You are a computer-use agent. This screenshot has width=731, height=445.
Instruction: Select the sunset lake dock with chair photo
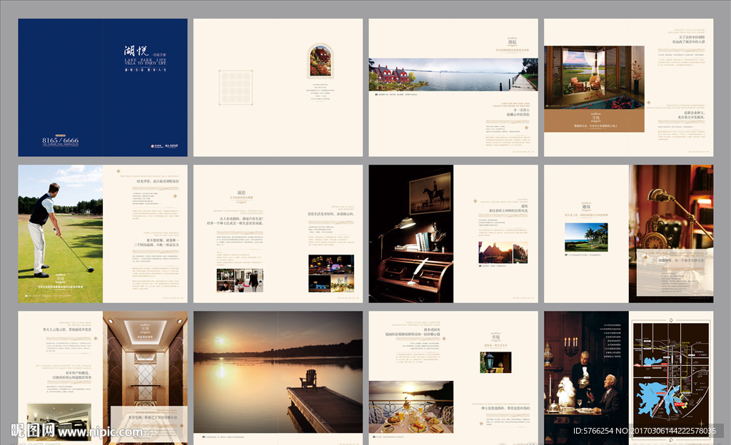pyautogui.click(x=278, y=372)
